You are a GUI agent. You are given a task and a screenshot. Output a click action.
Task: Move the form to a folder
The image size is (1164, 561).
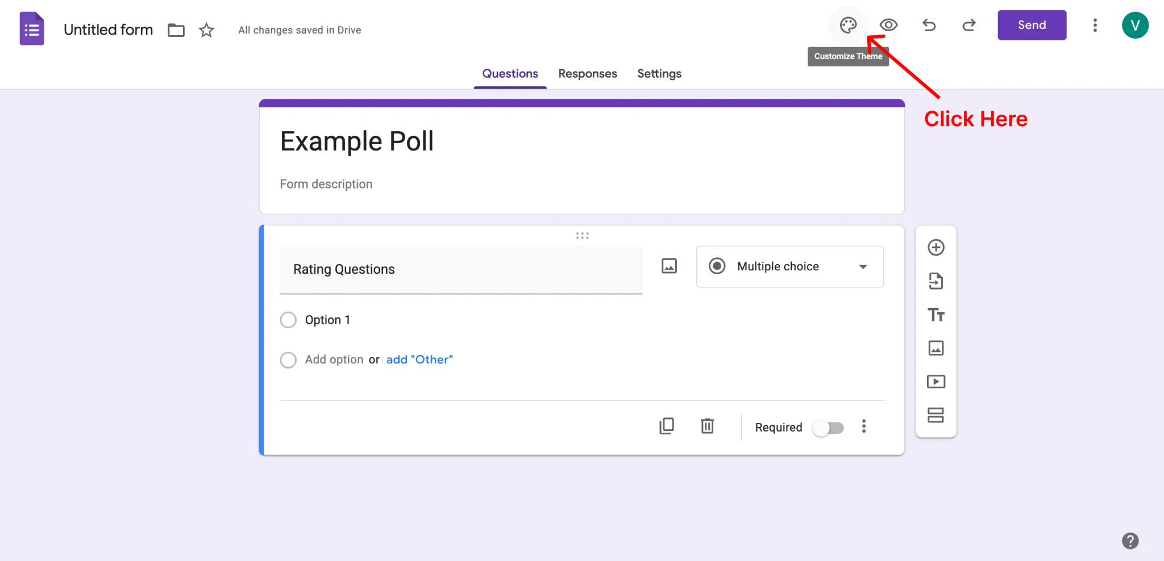(176, 30)
